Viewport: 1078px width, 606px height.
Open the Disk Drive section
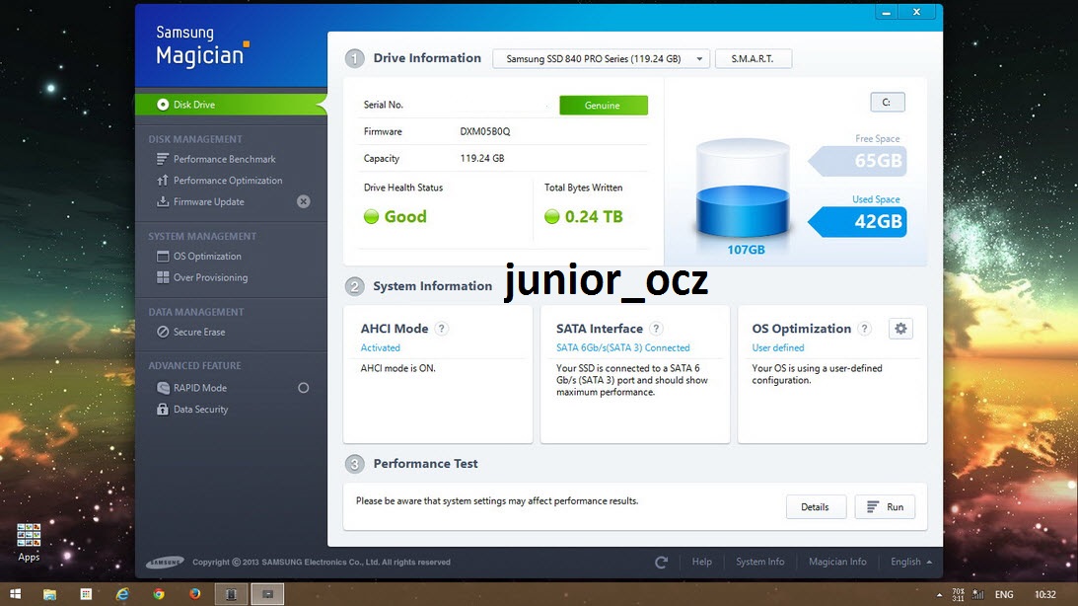click(x=231, y=105)
